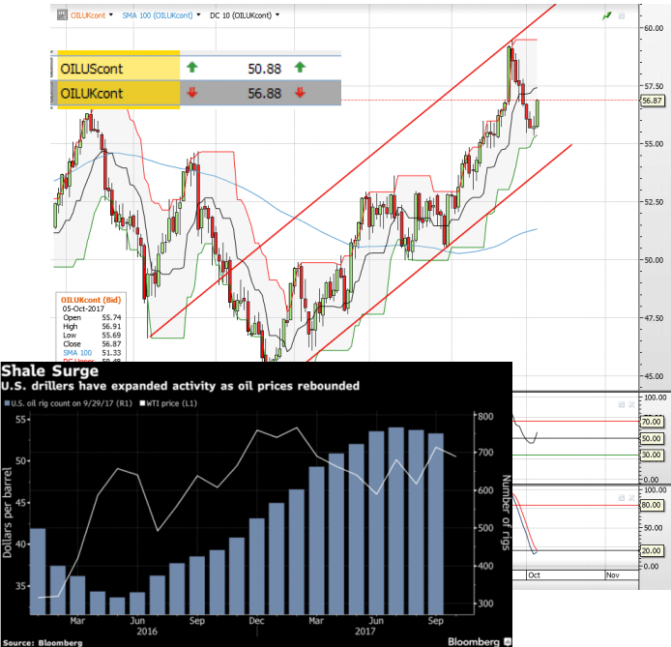Select the OILUKcont watchlist row
The height and width of the screenshot is (647, 671).
point(196,93)
